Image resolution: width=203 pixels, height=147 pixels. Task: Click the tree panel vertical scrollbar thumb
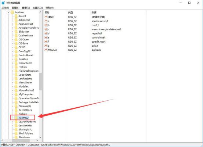coord(40,82)
